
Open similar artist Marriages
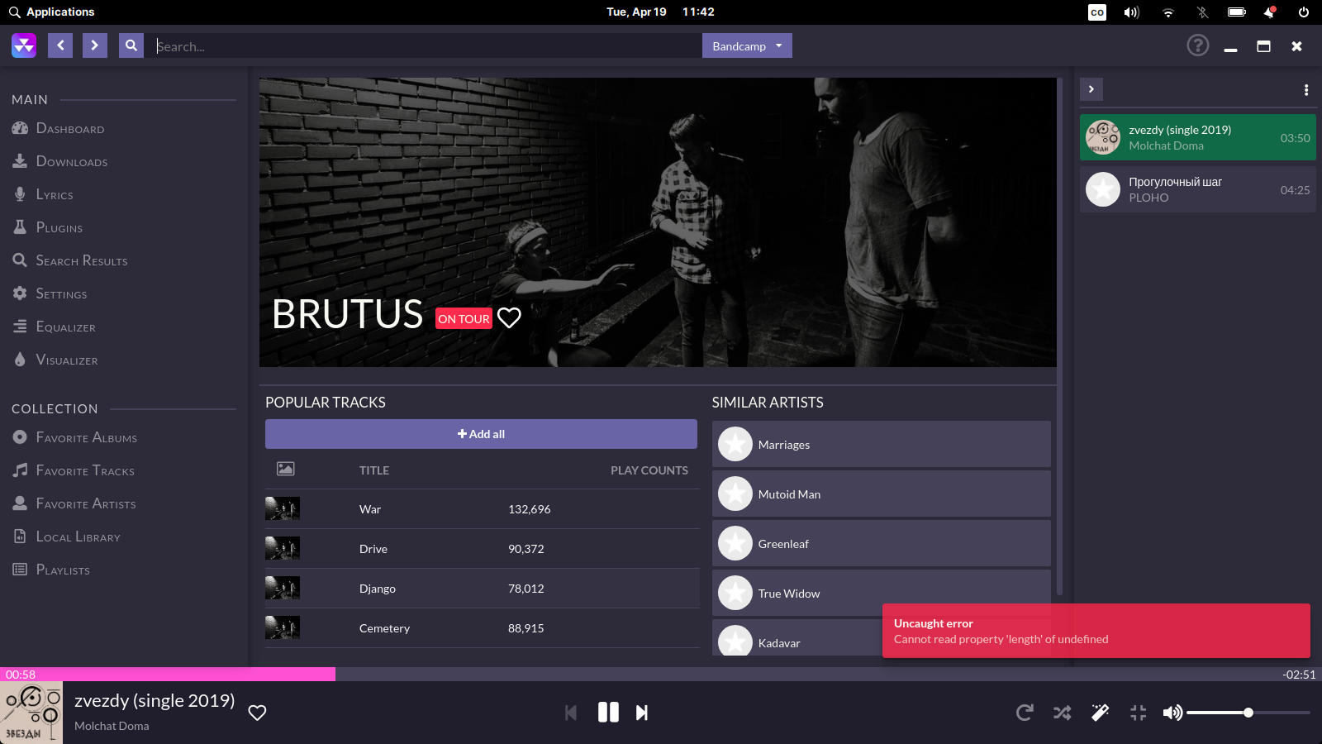point(882,444)
